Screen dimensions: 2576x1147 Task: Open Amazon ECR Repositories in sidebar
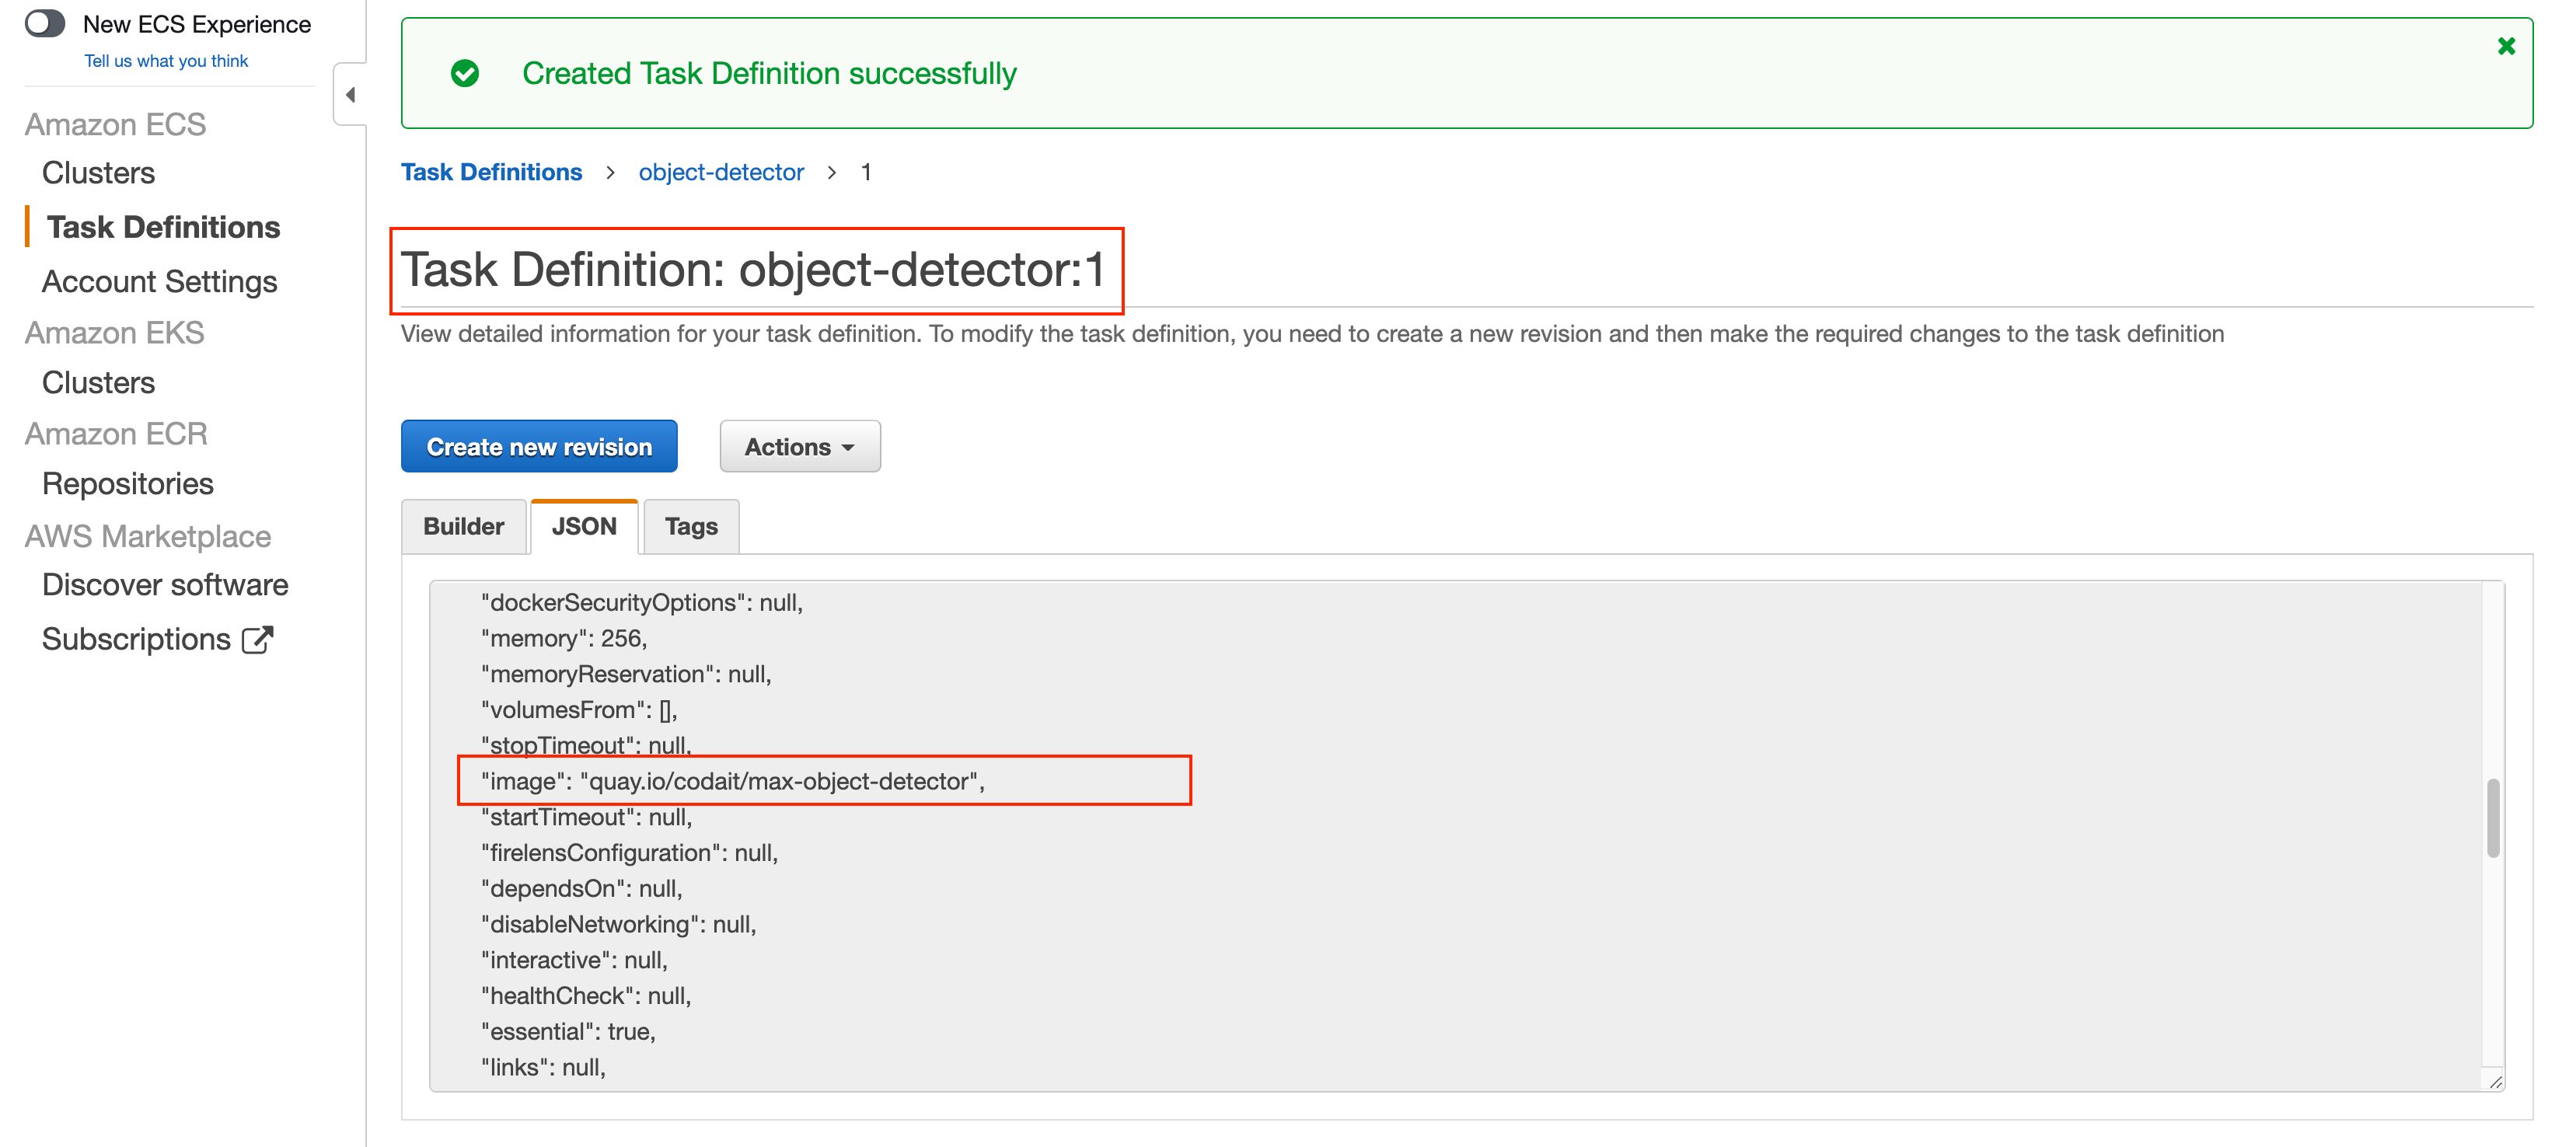click(127, 483)
